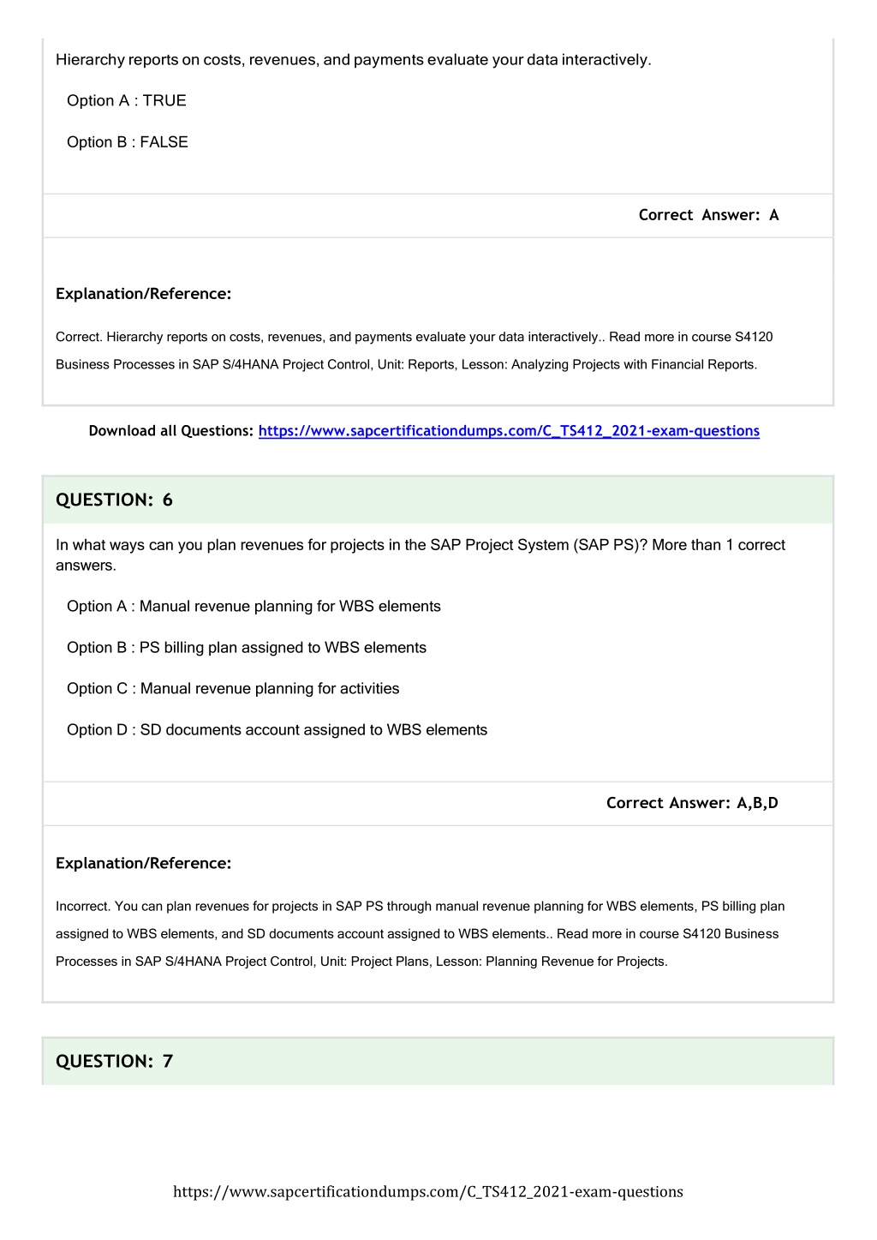
Task: Choose Option D SD documents account assigned
Action: (277, 730)
